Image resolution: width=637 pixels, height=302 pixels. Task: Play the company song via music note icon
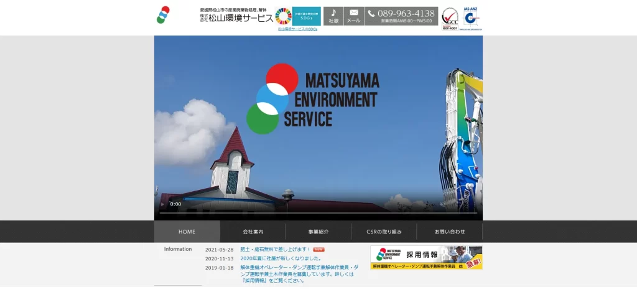click(x=333, y=16)
